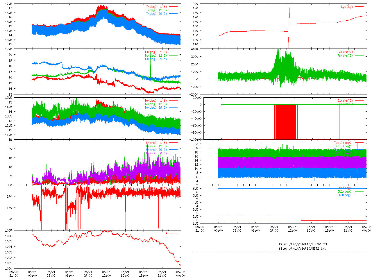Click the green Rn(W/m^2) legend label
Image resolution: width=372 pixels, height=279 pixels.
345,56
